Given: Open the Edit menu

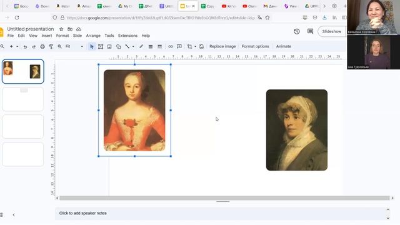Looking at the screenshot, I should click(21, 36).
